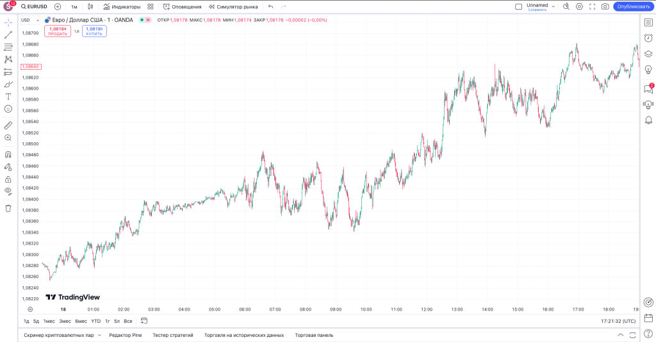Click the ПРОДАТЬ sell price button
Viewport: 656px width, 342px height.
(x=58, y=31)
